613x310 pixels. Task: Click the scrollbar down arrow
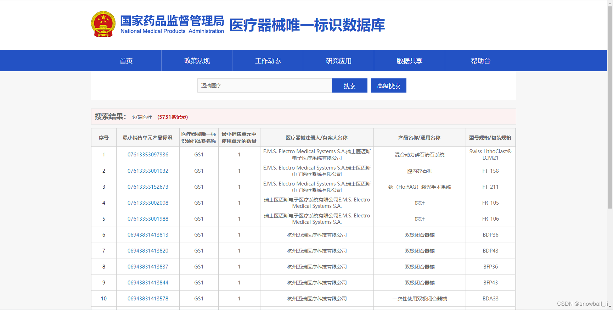pyautogui.click(x=610, y=307)
